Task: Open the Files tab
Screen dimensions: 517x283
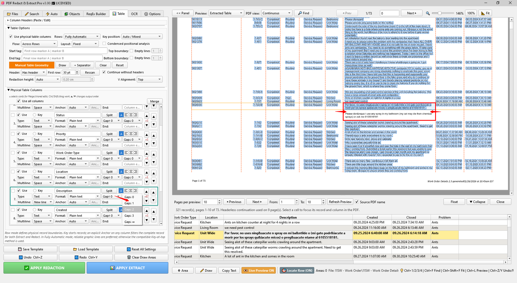Action: (13, 14)
